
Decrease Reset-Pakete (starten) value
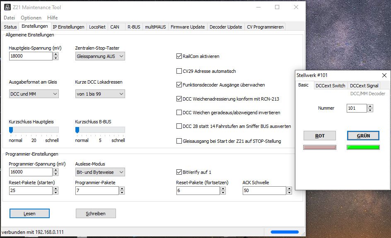coord(56,192)
